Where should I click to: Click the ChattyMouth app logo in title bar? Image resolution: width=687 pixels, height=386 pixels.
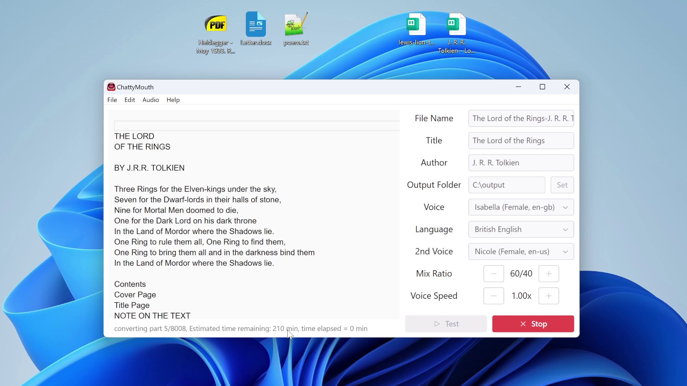pos(111,87)
